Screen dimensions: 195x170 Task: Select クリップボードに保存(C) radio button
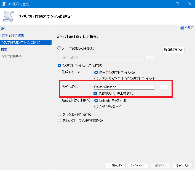click(60, 114)
